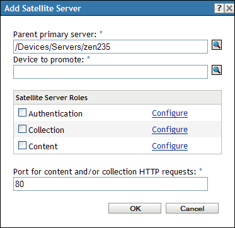Browse for parent primary server with magnifier icon
Viewport: 235px width, 228px height.
(217, 45)
